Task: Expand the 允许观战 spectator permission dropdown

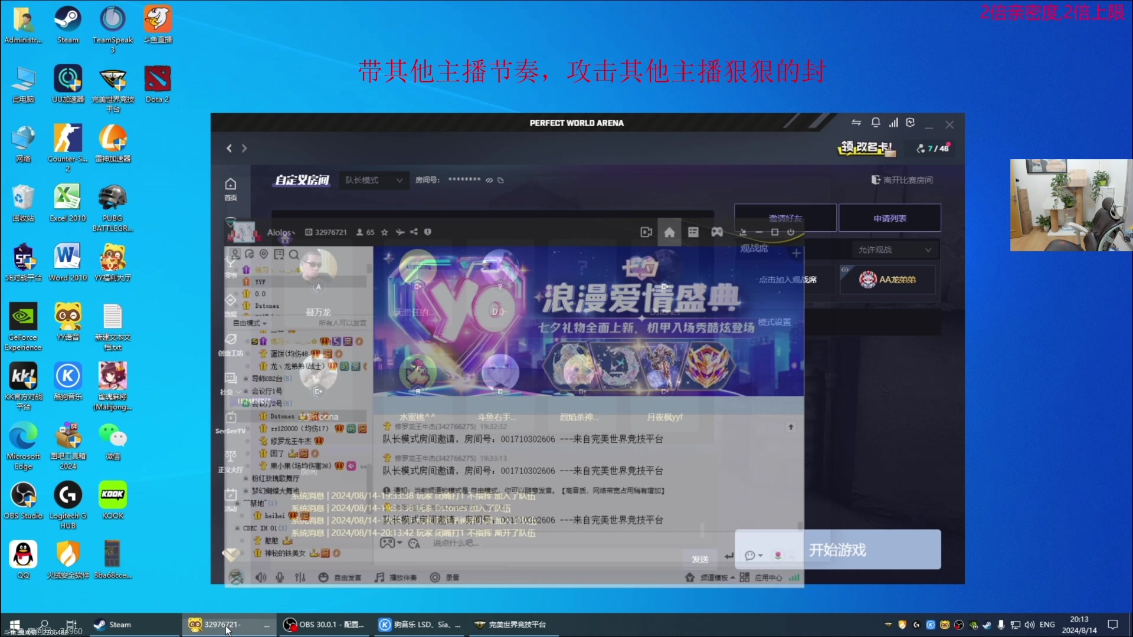Action: (x=894, y=249)
